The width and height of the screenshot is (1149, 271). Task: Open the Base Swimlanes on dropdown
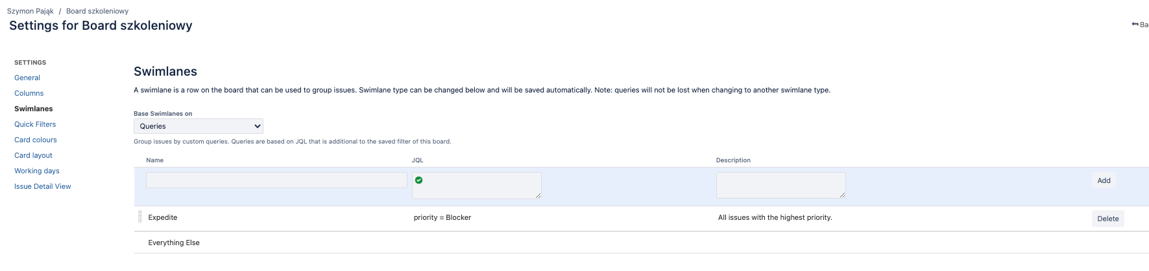pos(199,126)
